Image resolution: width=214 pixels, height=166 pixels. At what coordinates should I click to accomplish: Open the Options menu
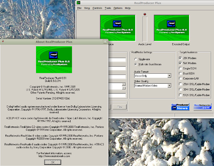click(x=118, y=8)
